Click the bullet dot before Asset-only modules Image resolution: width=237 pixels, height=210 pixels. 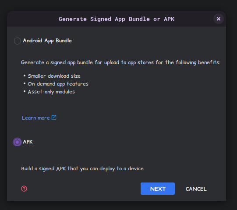click(x=25, y=91)
